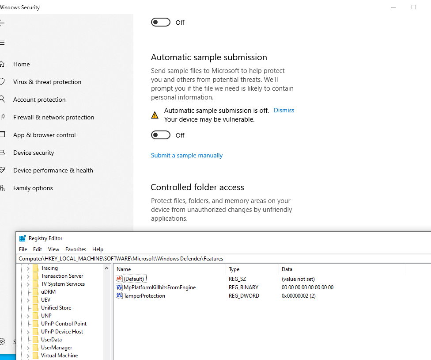The image size is (431, 360).
Task: Select the uDRM tree item label
Action: (49, 292)
